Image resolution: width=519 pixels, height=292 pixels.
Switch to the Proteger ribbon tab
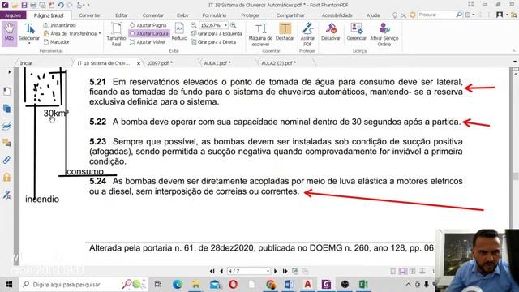click(x=251, y=15)
